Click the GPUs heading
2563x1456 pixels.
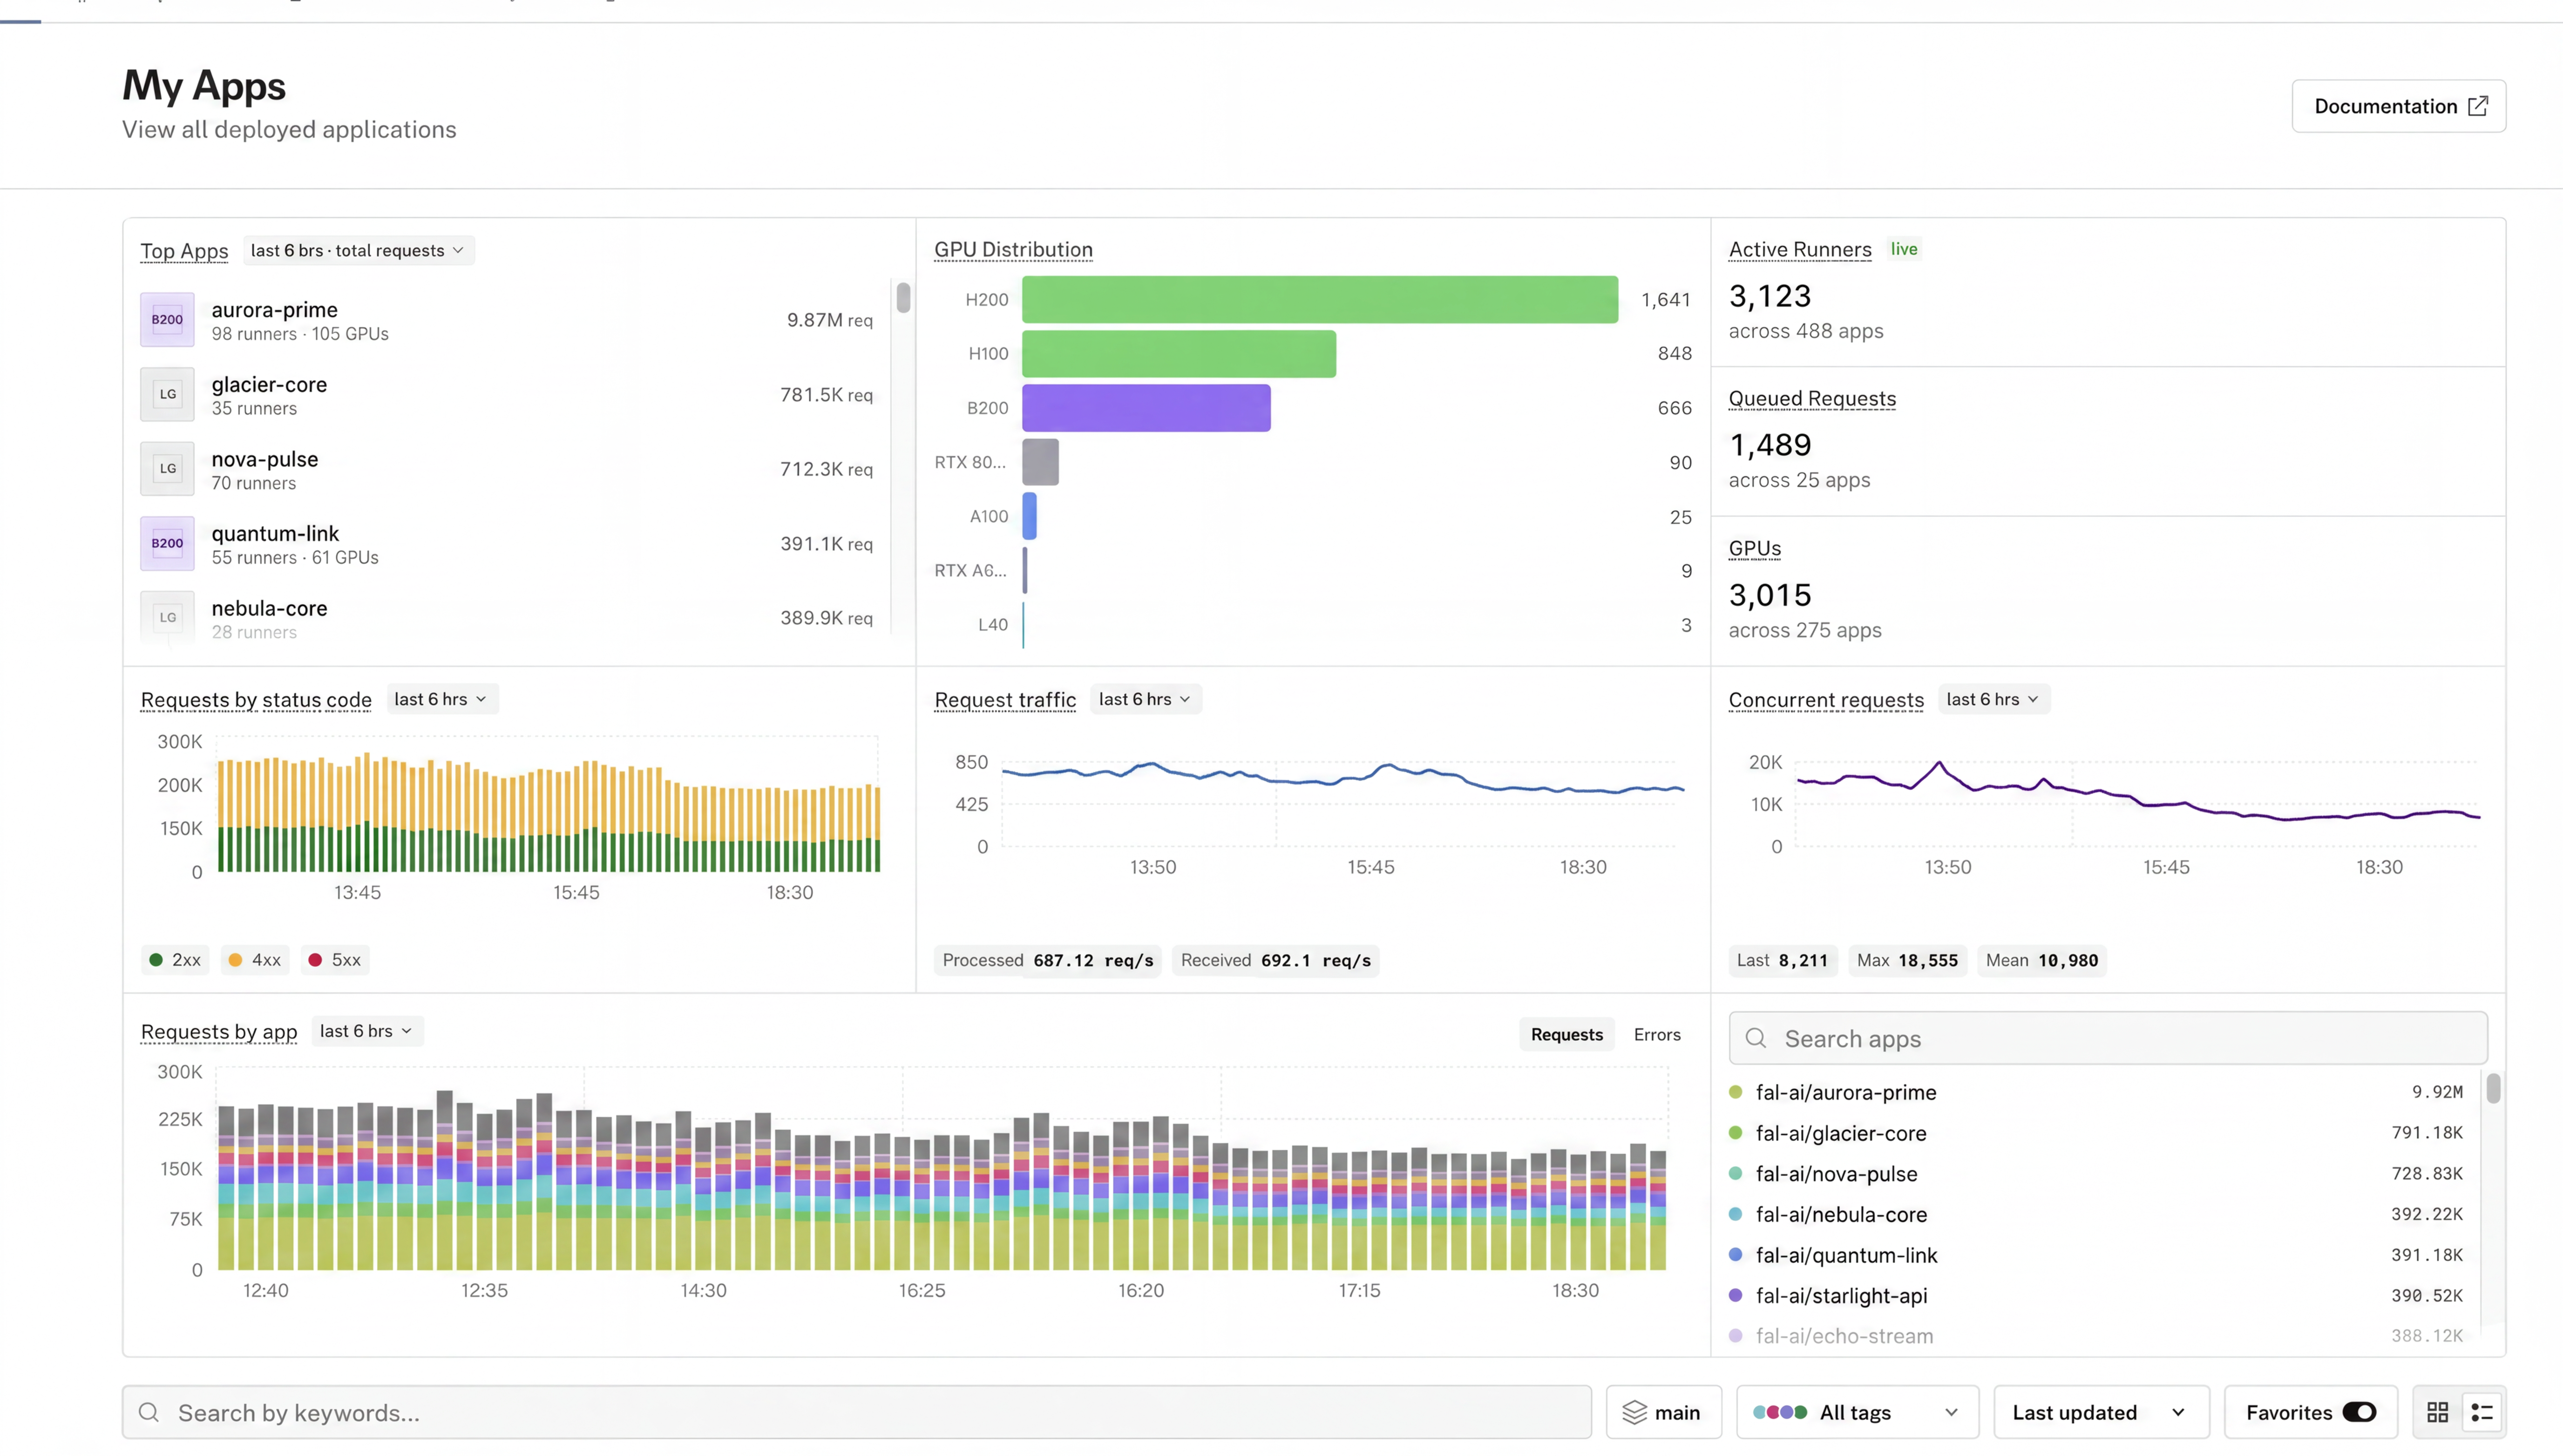click(1755, 548)
